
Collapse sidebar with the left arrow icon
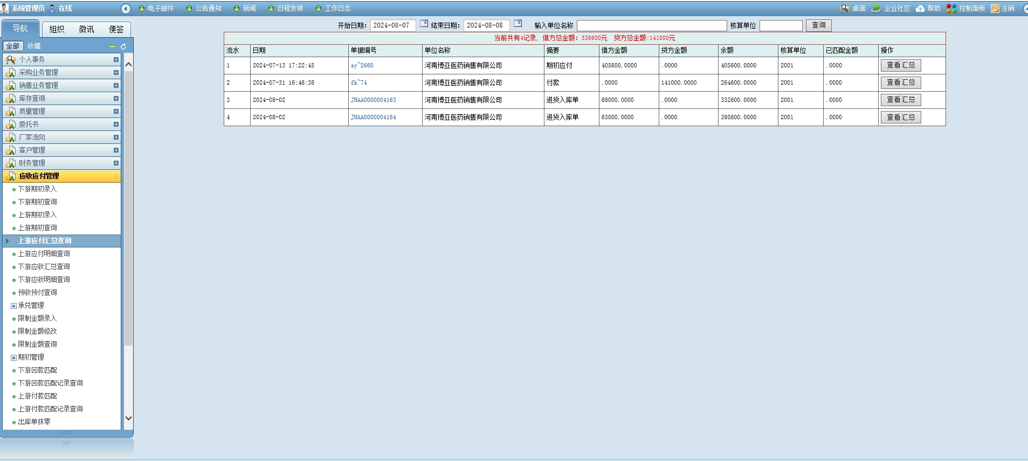126,9
